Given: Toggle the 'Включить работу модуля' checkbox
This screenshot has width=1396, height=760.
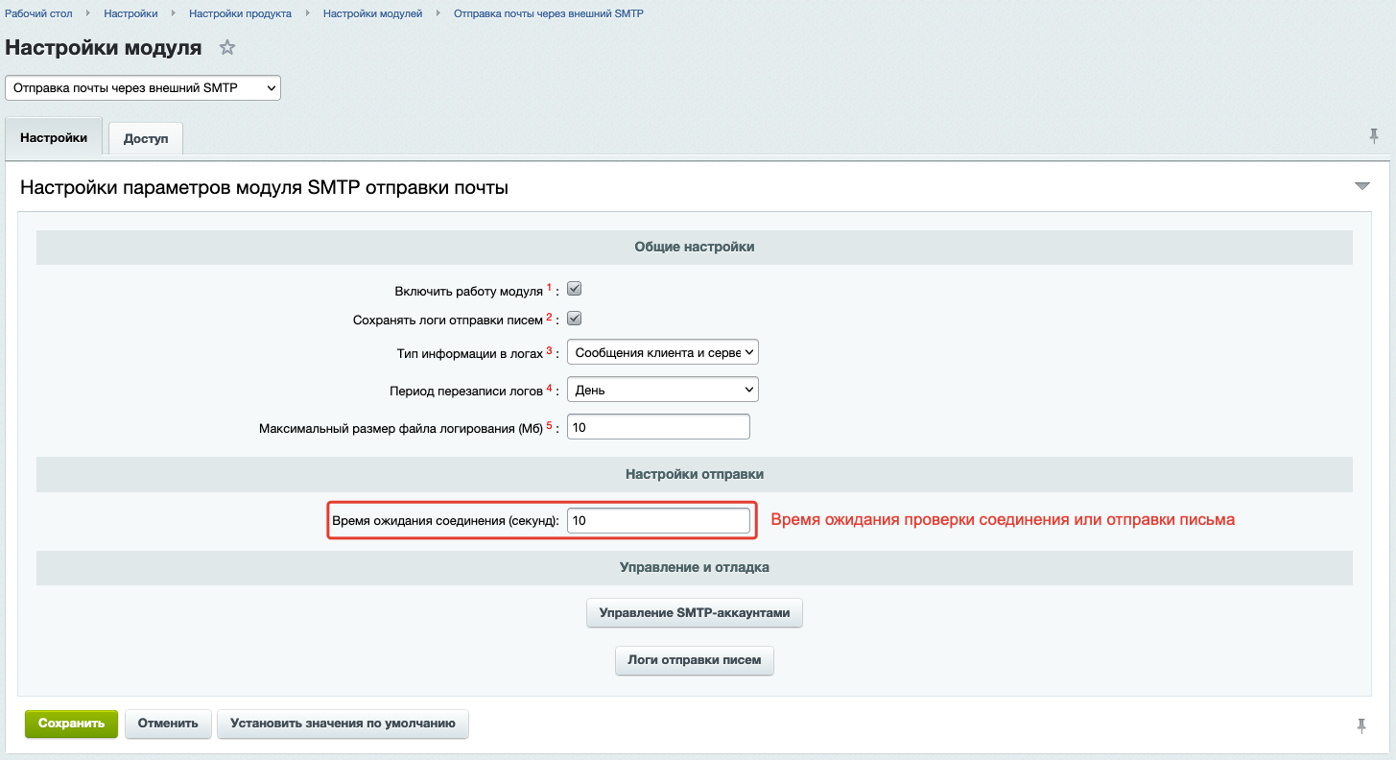Looking at the screenshot, I should click(x=575, y=289).
